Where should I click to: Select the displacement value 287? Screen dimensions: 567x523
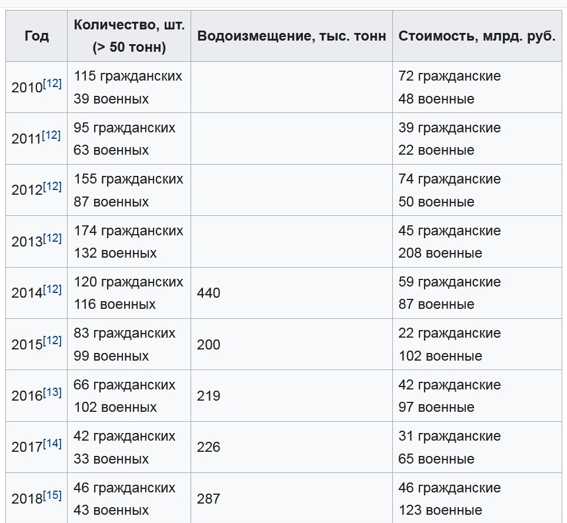(x=209, y=499)
